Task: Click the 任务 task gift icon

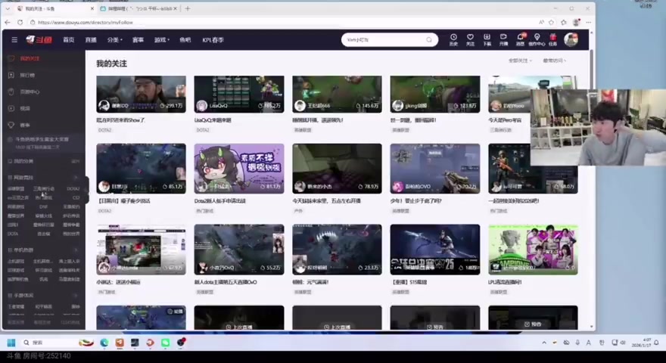Action: coord(553,39)
